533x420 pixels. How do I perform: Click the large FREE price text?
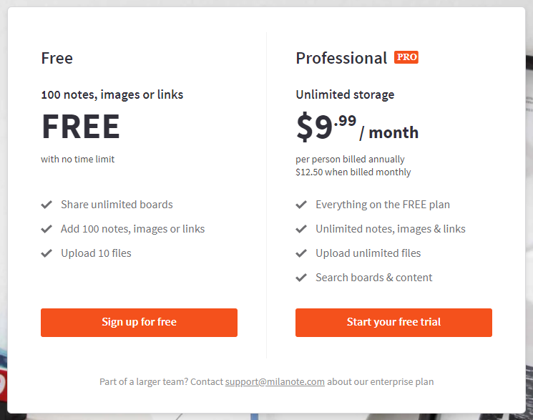tap(81, 127)
